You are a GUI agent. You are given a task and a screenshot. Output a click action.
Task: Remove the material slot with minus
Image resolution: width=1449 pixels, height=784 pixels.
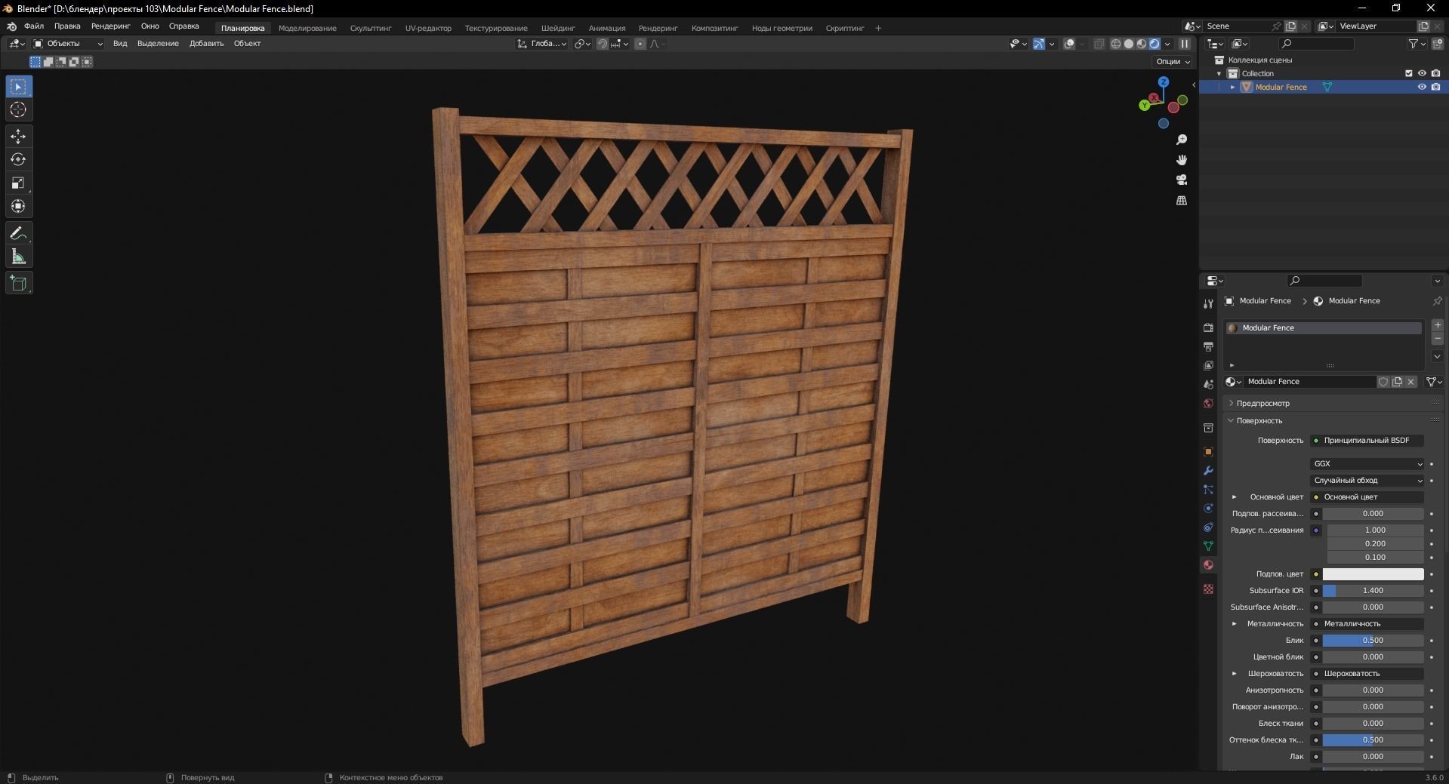tap(1437, 339)
